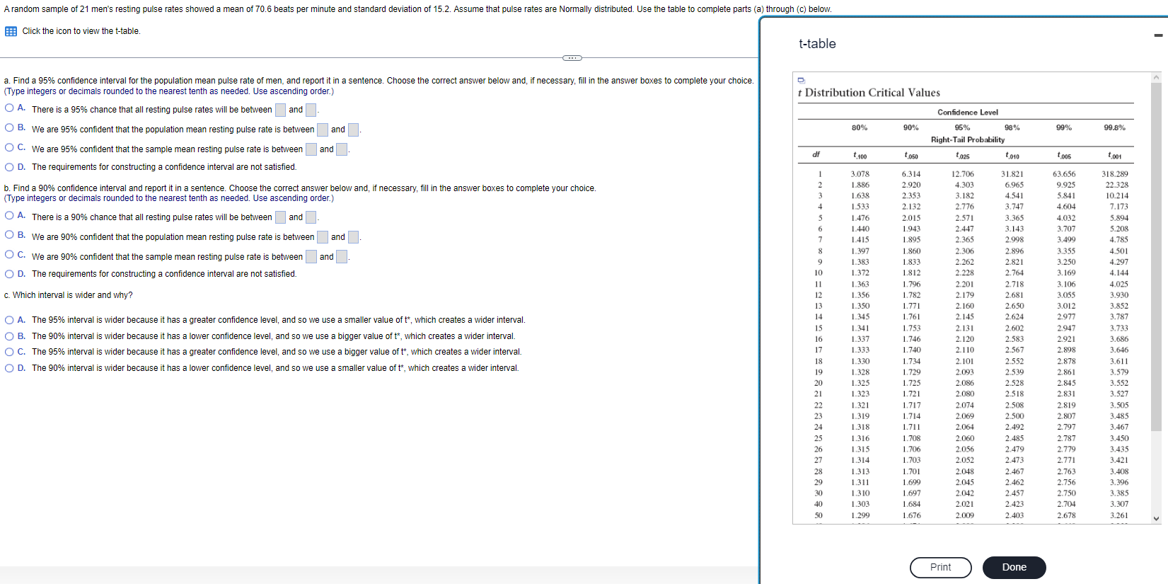This screenshot has width=1168, height=584.
Task: Expand the ellipsis divider handle
Action: tap(572, 57)
